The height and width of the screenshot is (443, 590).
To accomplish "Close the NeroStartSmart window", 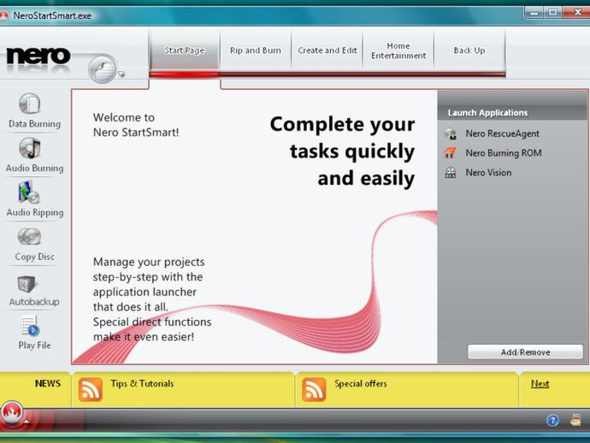I will 577,13.
